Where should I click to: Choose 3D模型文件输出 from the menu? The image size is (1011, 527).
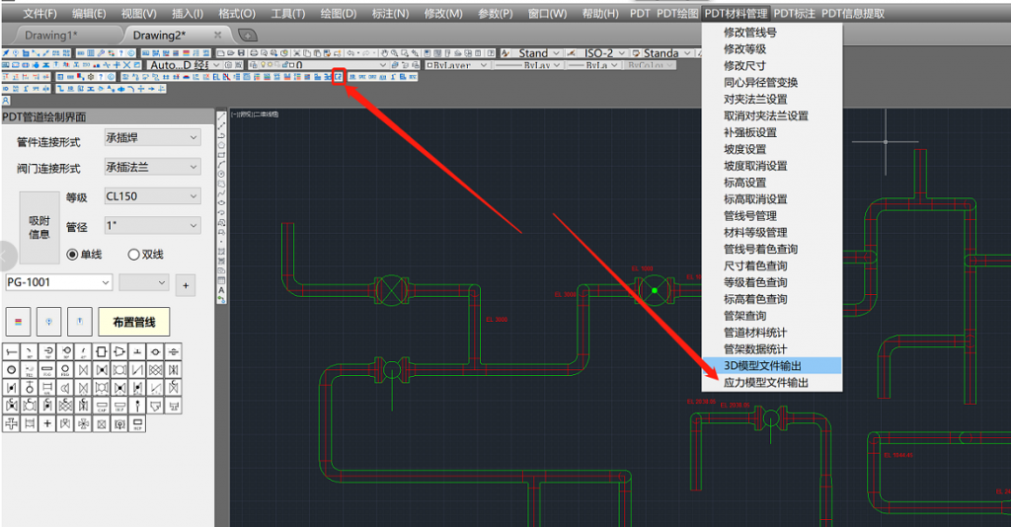(x=772, y=366)
